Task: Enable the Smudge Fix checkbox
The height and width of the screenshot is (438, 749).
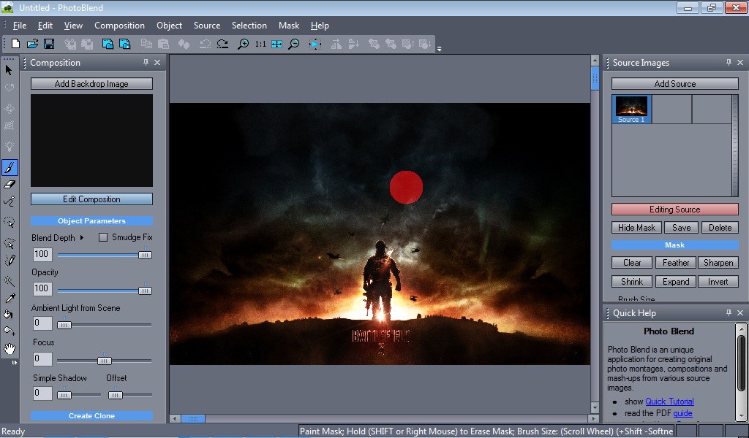Action: point(102,237)
